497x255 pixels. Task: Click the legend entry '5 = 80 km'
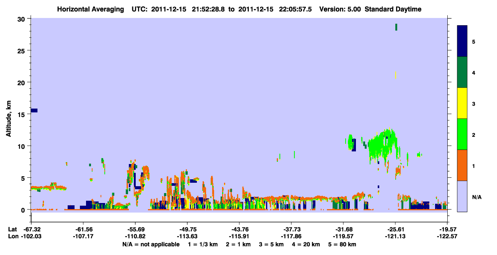(x=343, y=244)
